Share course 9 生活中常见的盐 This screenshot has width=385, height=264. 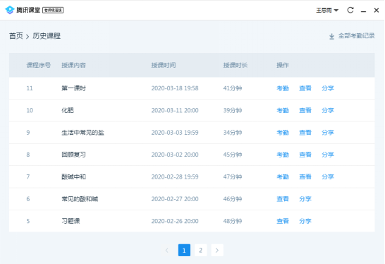(328, 133)
